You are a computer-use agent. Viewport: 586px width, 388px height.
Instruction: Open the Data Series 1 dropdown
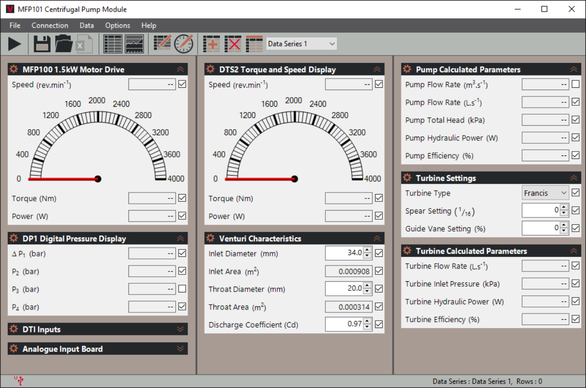click(301, 44)
